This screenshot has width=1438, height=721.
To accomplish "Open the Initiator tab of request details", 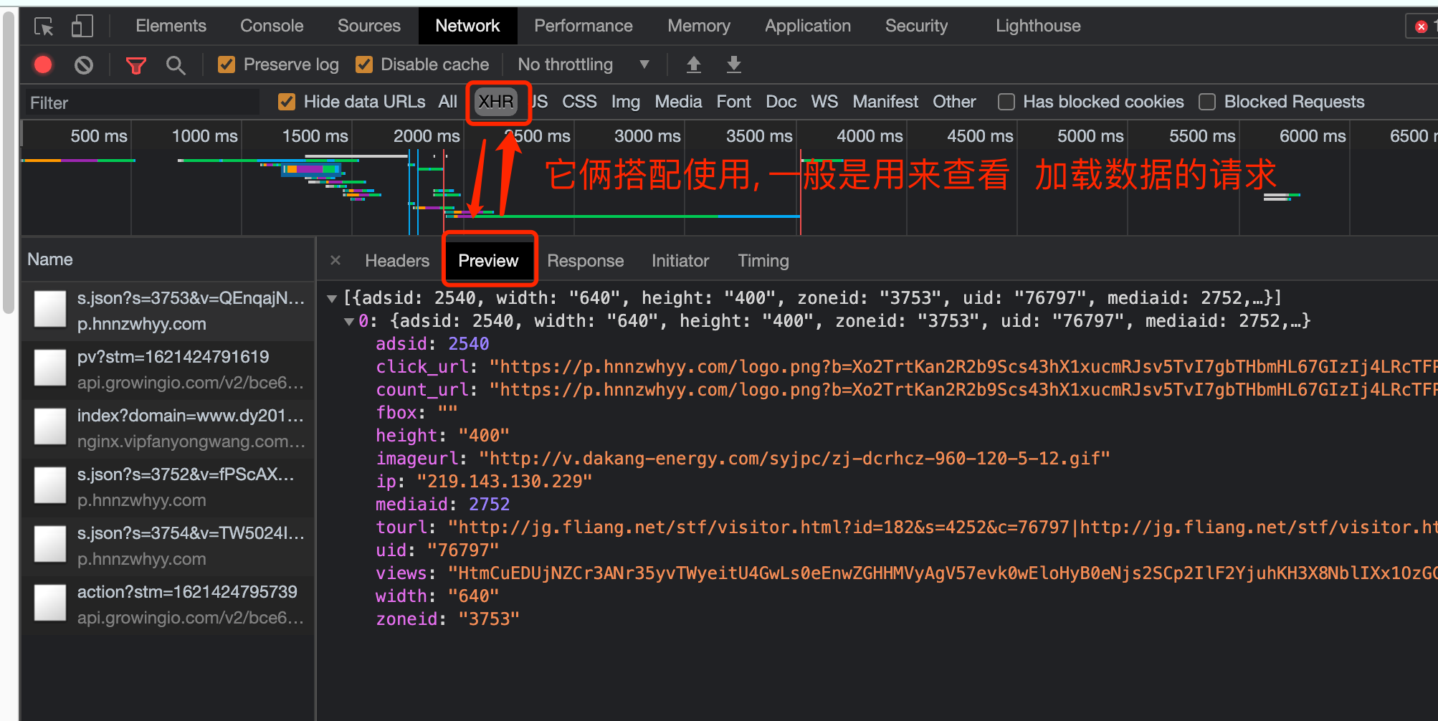I will tap(680, 261).
